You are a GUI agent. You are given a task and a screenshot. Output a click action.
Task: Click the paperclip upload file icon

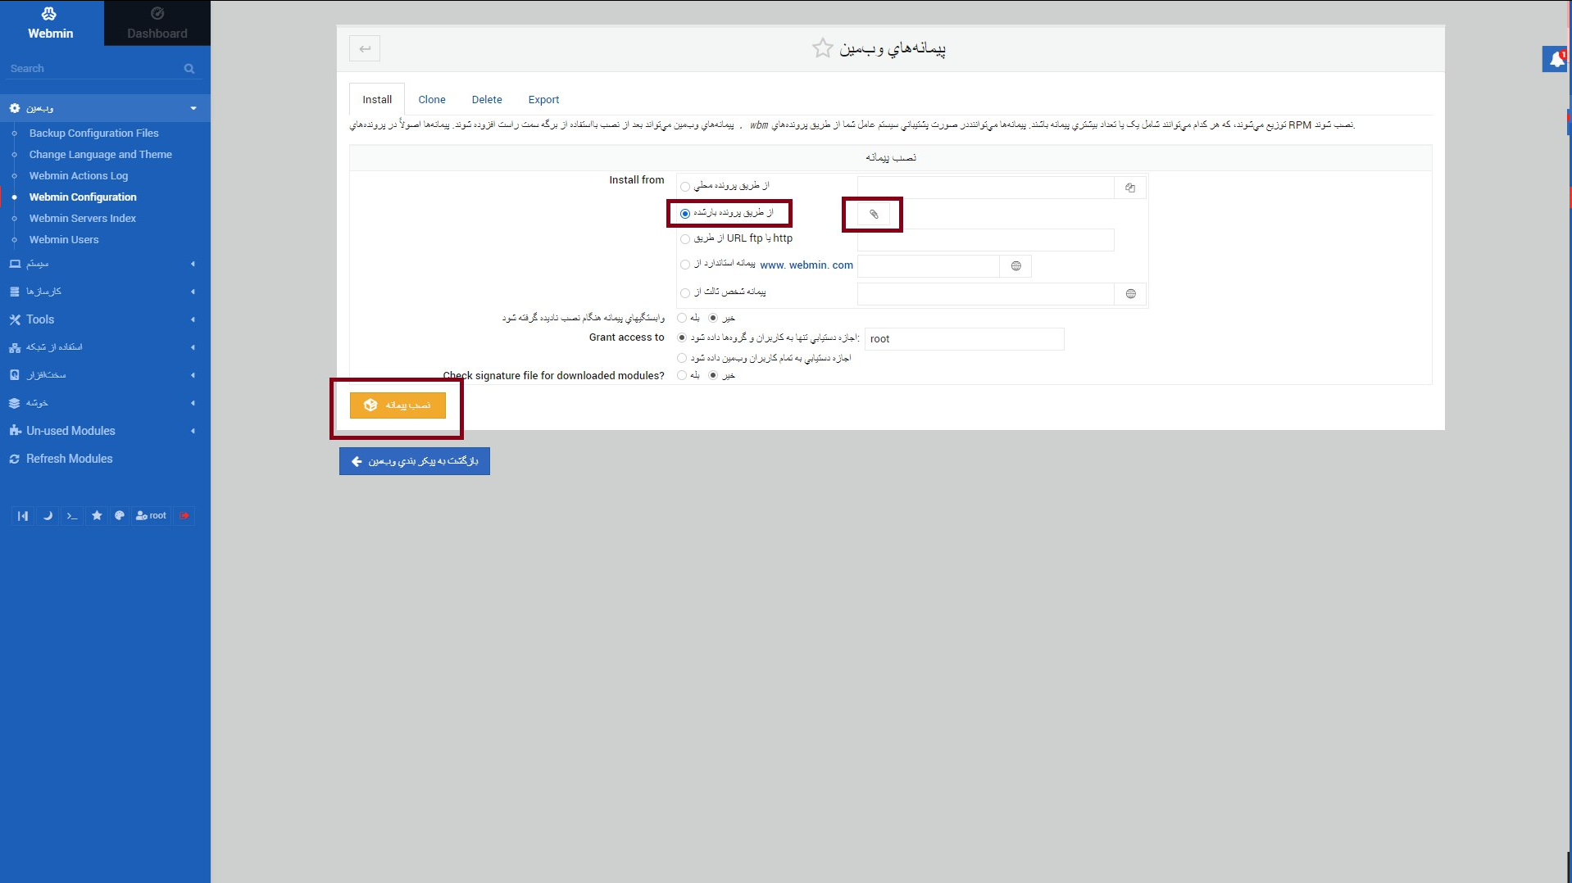874,215
